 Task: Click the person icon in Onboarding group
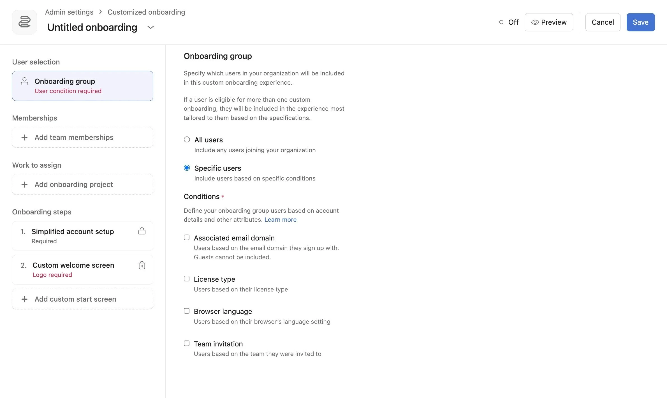[x=24, y=81]
